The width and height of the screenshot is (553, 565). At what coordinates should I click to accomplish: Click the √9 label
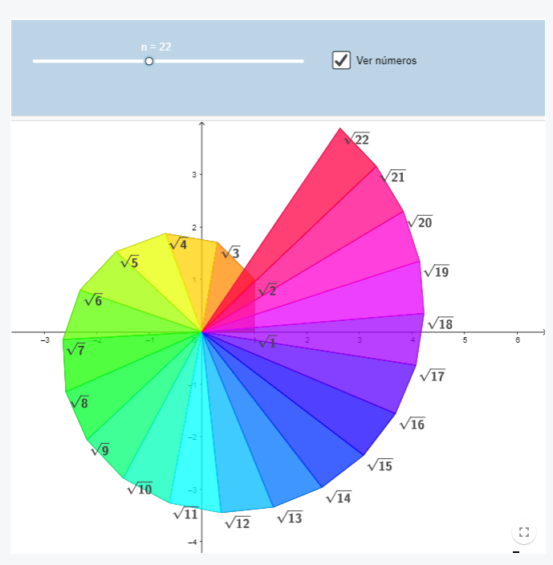pos(100,449)
